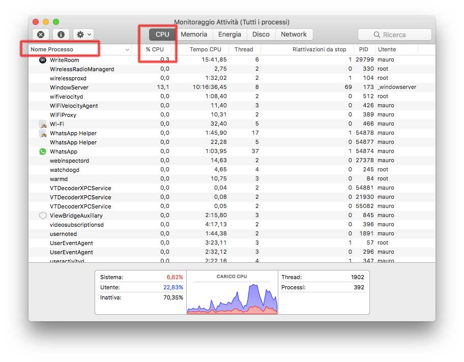Image resolution: width=464 pixels, height=362 pixels.
Task: Toggle sort arrow on Nome Processo column
Action: [x=127, y=50]
